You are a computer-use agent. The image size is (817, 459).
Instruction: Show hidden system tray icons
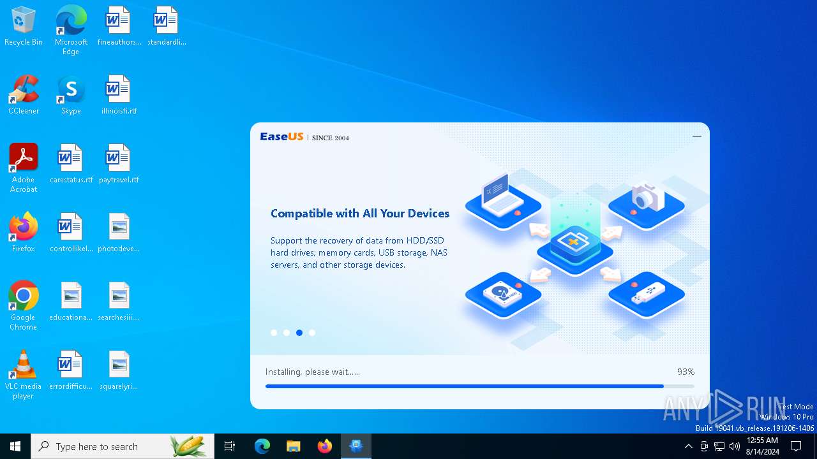point(688,446)
